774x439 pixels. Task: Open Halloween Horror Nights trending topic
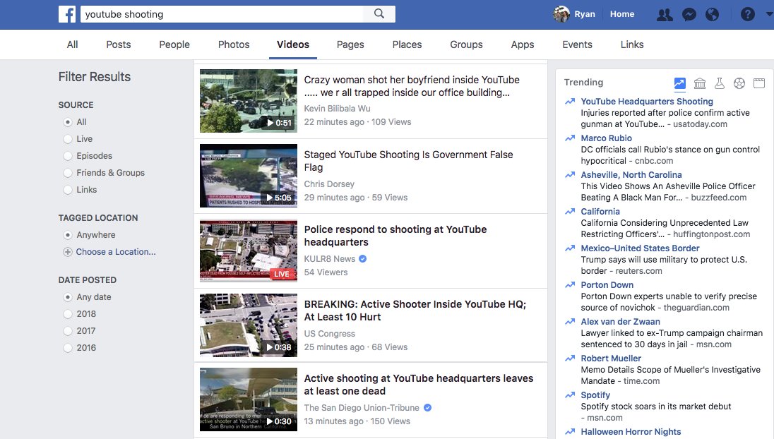pos(631,432)
